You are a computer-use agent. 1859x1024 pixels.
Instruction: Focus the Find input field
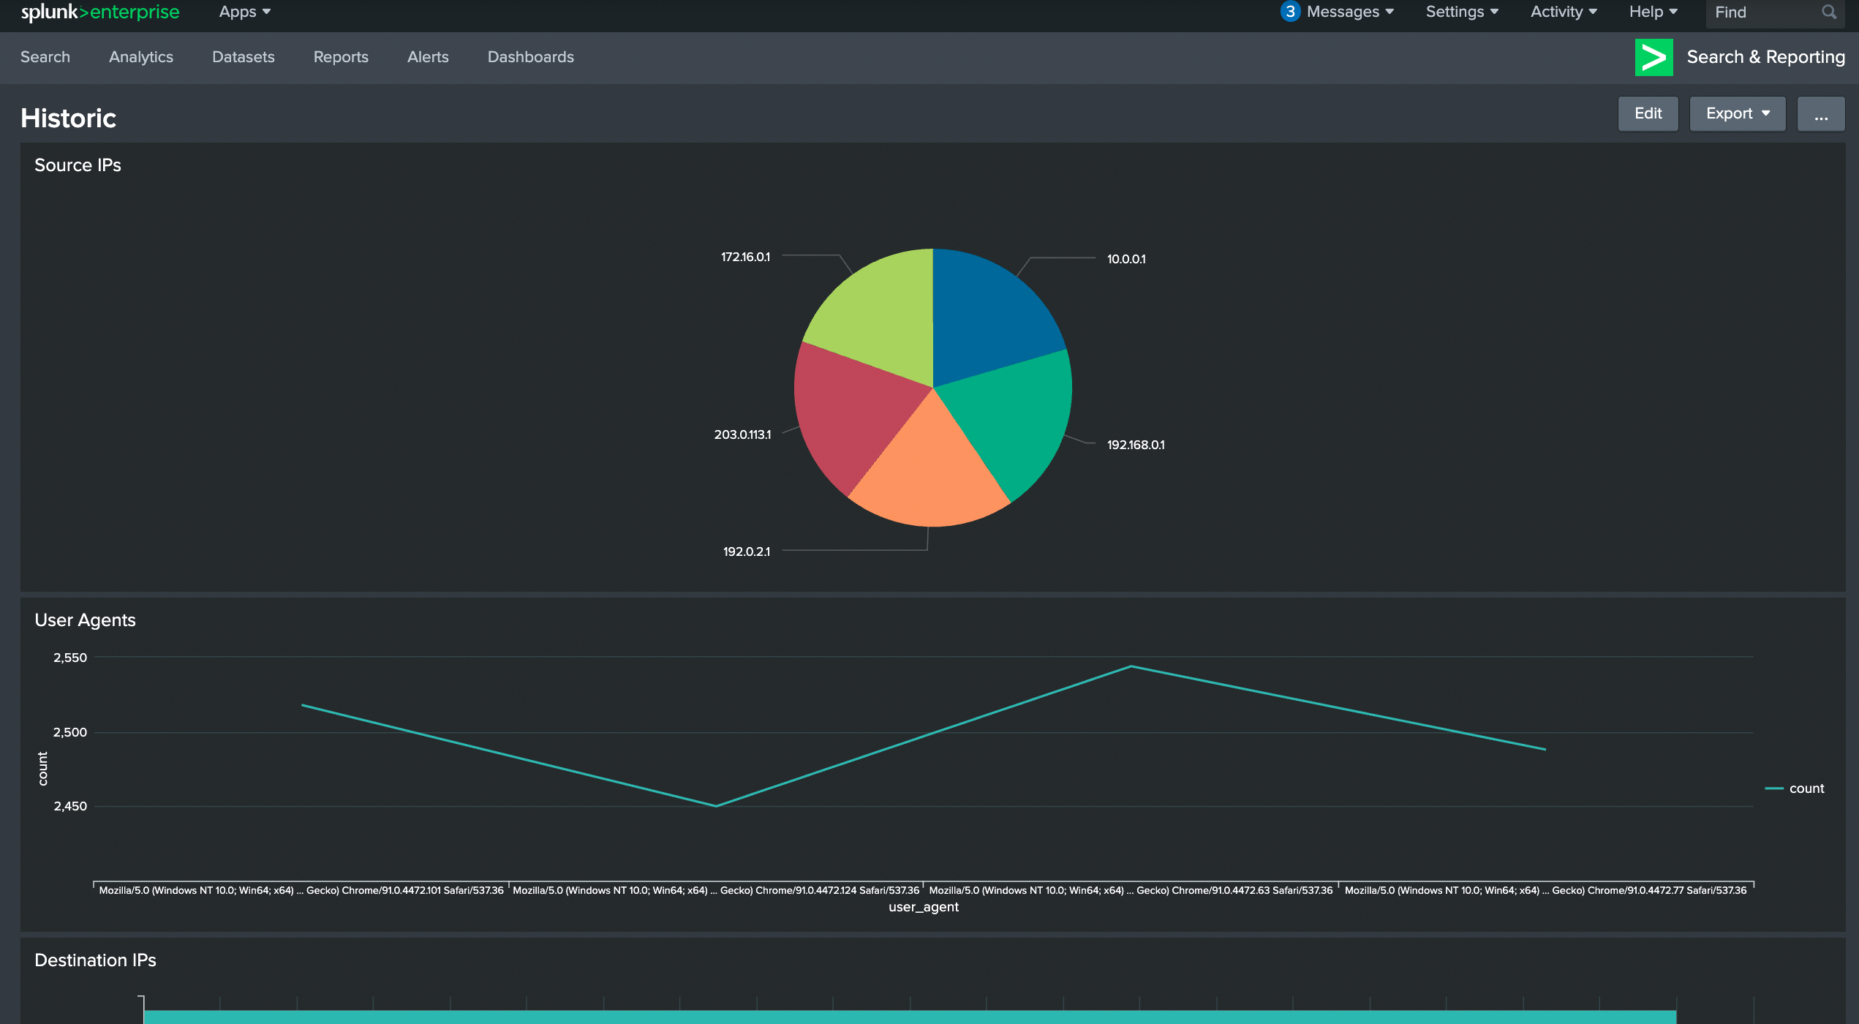1764,12
